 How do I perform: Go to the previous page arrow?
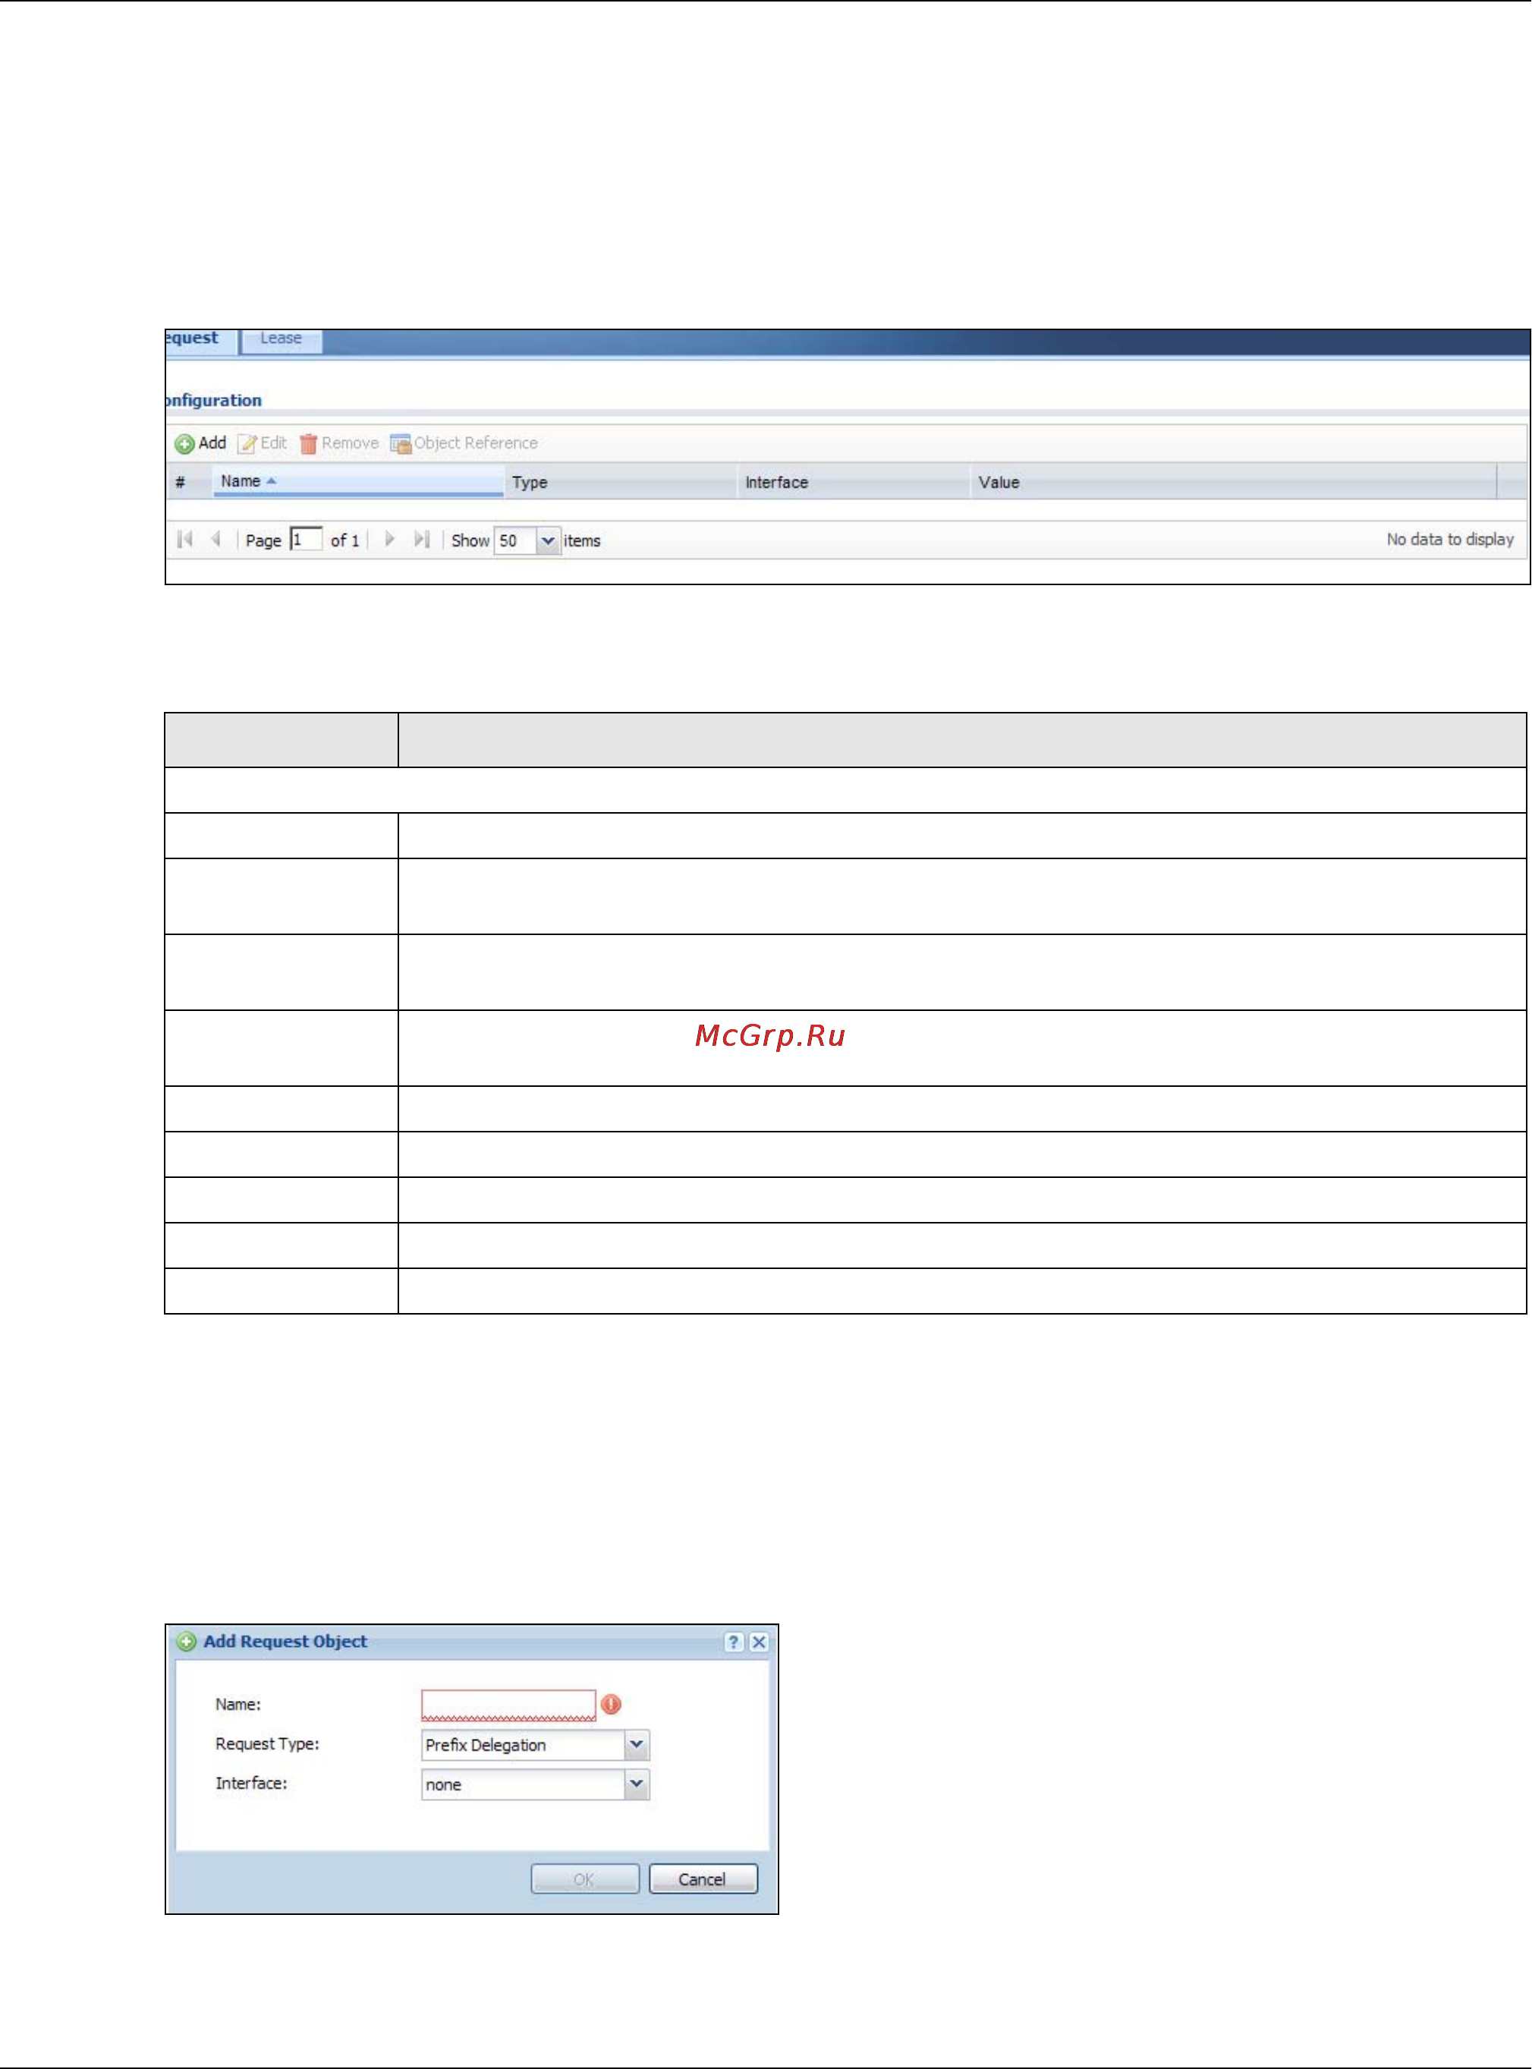coord(216,540)
